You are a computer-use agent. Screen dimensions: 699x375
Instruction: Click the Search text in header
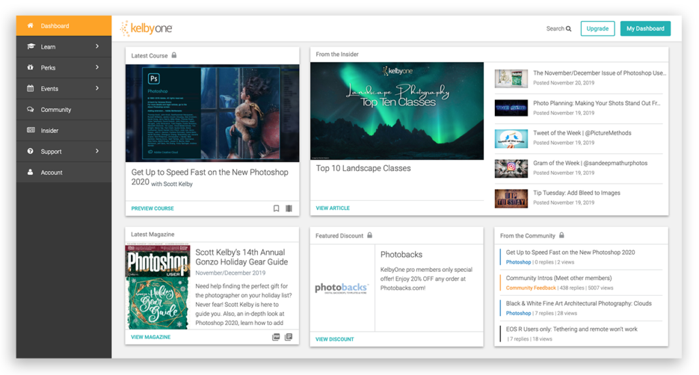pos(555,29)
